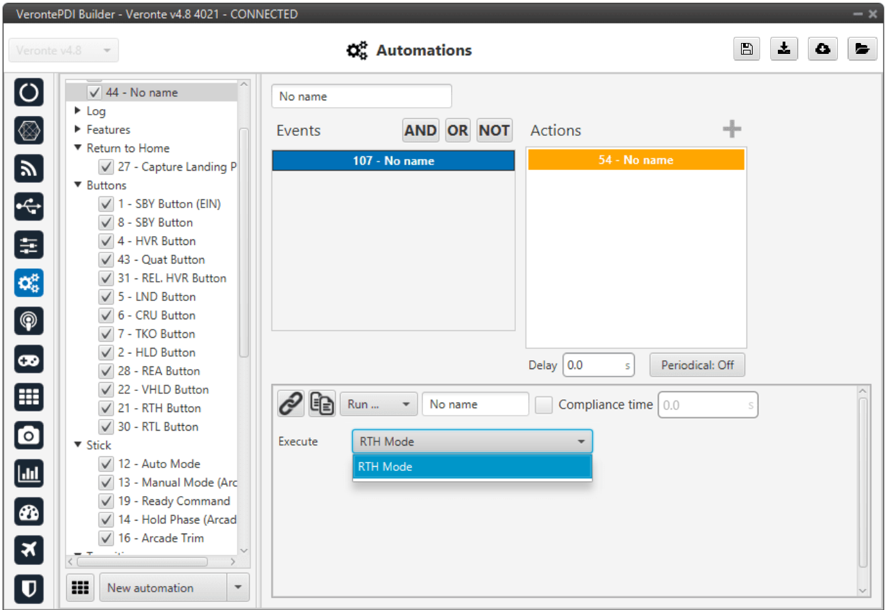Click the Periodical: Off button
The width and height of the screenshot is (885, 610).
(697, 365)
